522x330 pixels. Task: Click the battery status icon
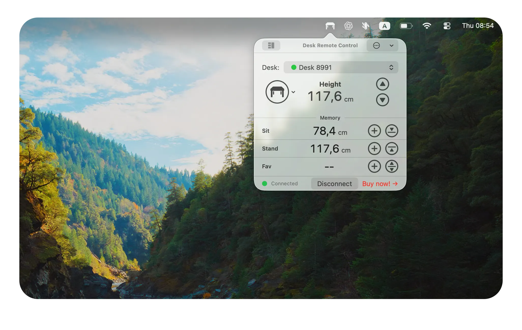click(406, 26)
